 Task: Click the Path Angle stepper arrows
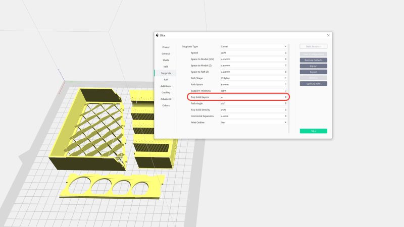click(x=286, y=103)
